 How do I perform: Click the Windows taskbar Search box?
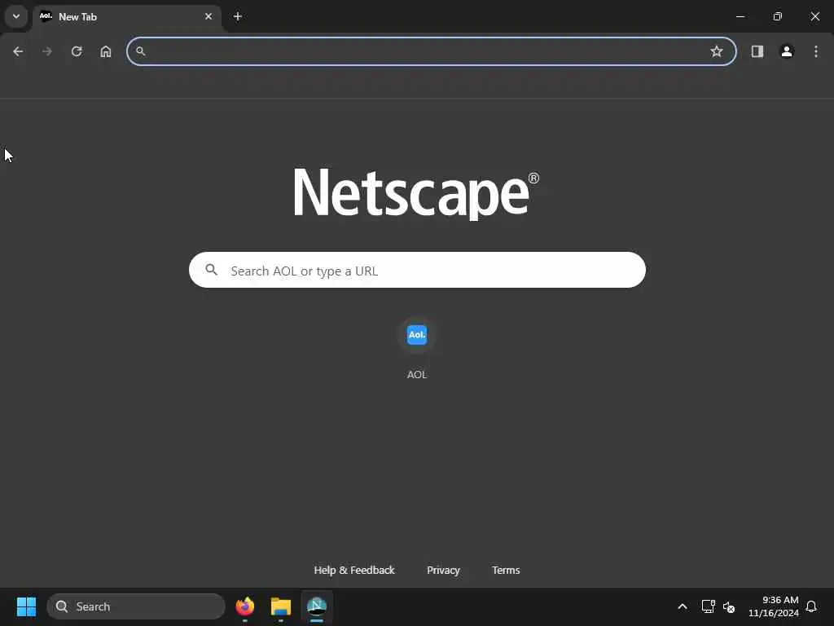(x=136, y=606)
